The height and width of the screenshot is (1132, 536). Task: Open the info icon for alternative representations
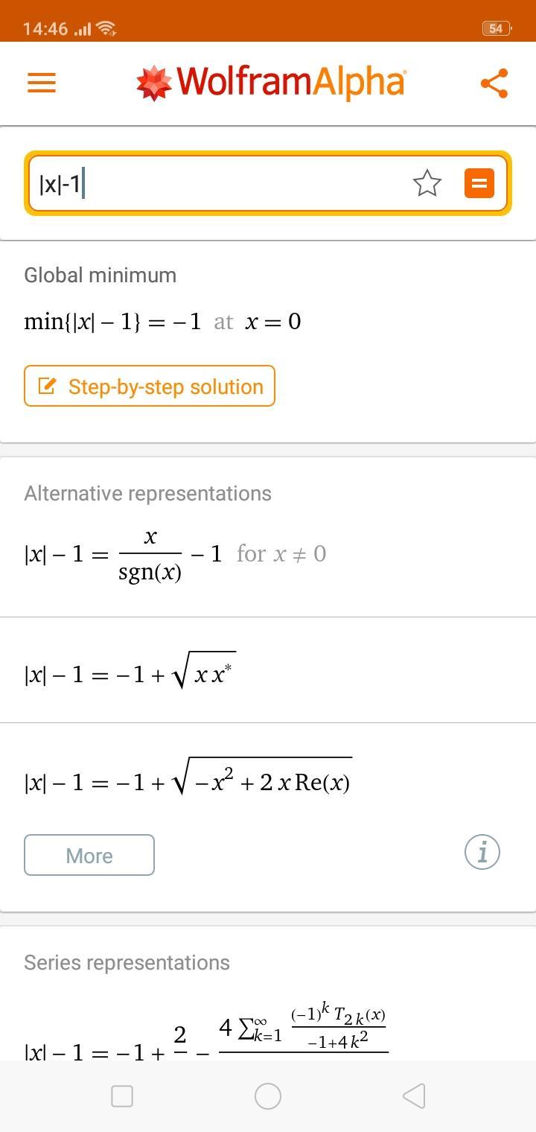point(482,852)
